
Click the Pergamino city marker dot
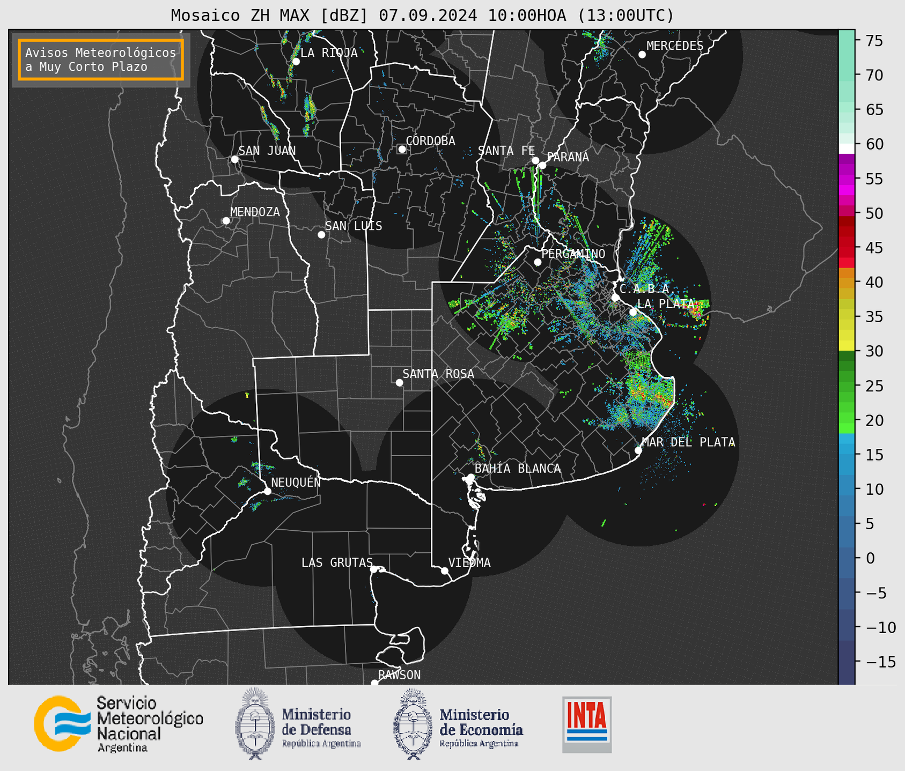click(x=538, y=262)
